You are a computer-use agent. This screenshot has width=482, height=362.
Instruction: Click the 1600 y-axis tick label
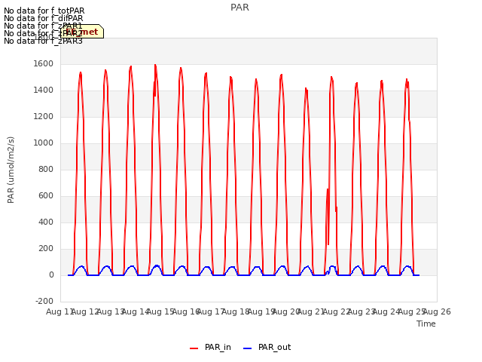44,63
